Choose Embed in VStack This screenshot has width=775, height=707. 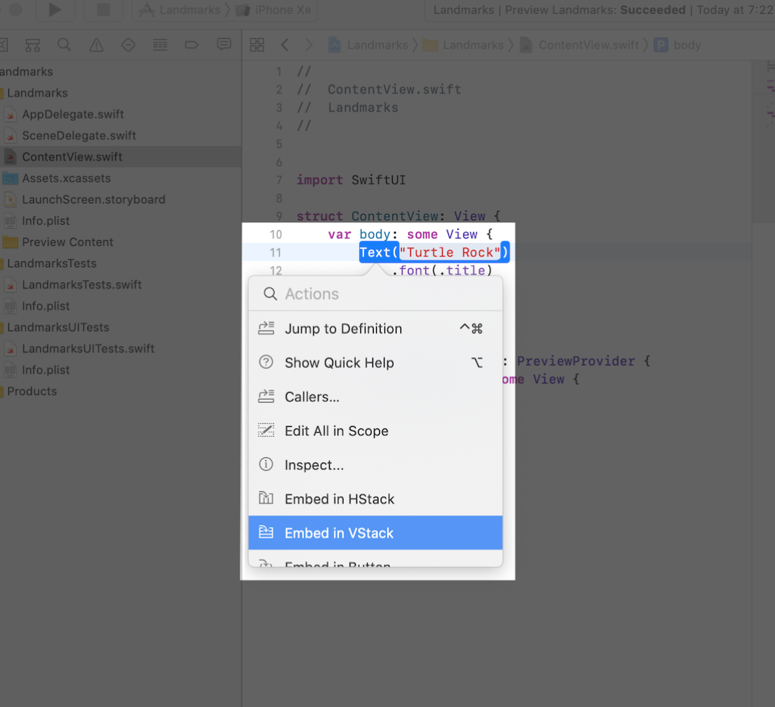pyautogui.click(x=375, y=532)
